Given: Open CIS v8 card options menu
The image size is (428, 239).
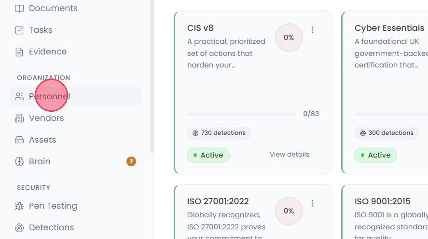Looking at the screenshot, I should (313, 30).
